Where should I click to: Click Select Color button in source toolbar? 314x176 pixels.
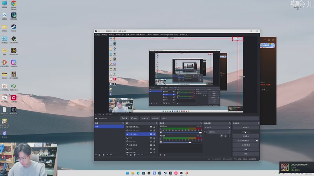pos(155,119)
